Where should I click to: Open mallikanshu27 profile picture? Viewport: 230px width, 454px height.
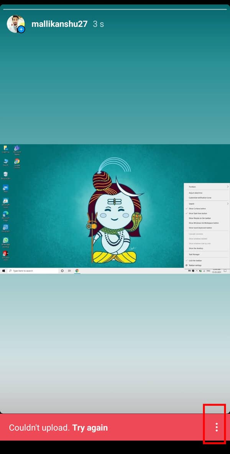tap(16, 24)
